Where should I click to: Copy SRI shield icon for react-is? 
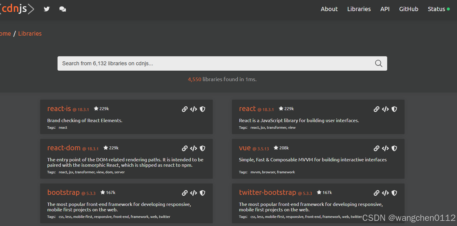click(203, 109)
